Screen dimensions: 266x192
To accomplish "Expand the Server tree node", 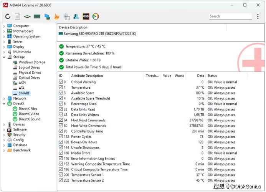I will [x=4, y=41].
